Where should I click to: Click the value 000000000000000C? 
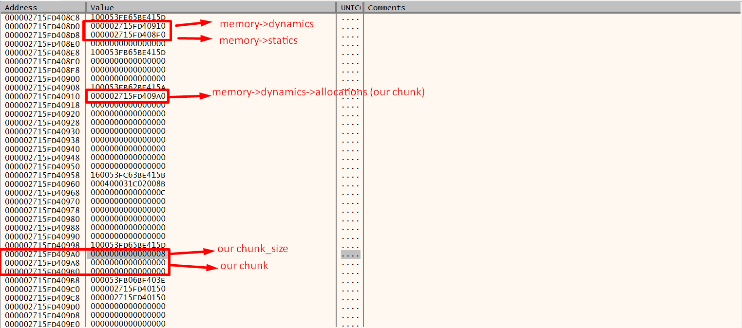point(128,193)
